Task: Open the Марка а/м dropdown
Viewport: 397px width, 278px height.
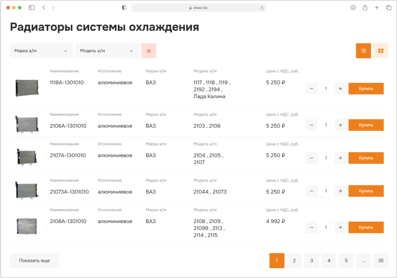Action: point(41,51)
